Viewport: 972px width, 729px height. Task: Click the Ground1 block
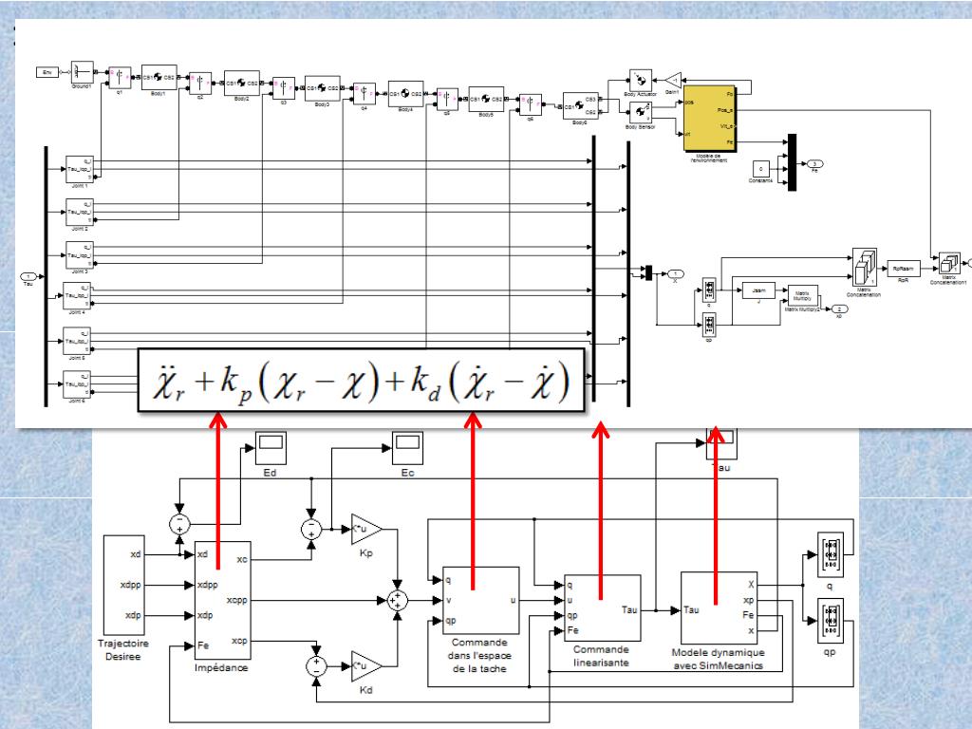click(x=83, y=72)
